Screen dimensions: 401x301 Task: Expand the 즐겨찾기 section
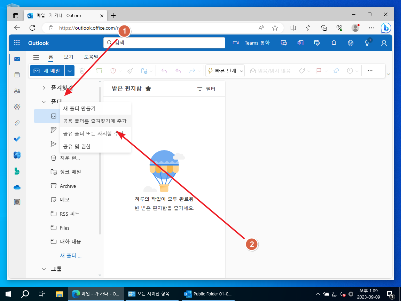click(44, 88)
